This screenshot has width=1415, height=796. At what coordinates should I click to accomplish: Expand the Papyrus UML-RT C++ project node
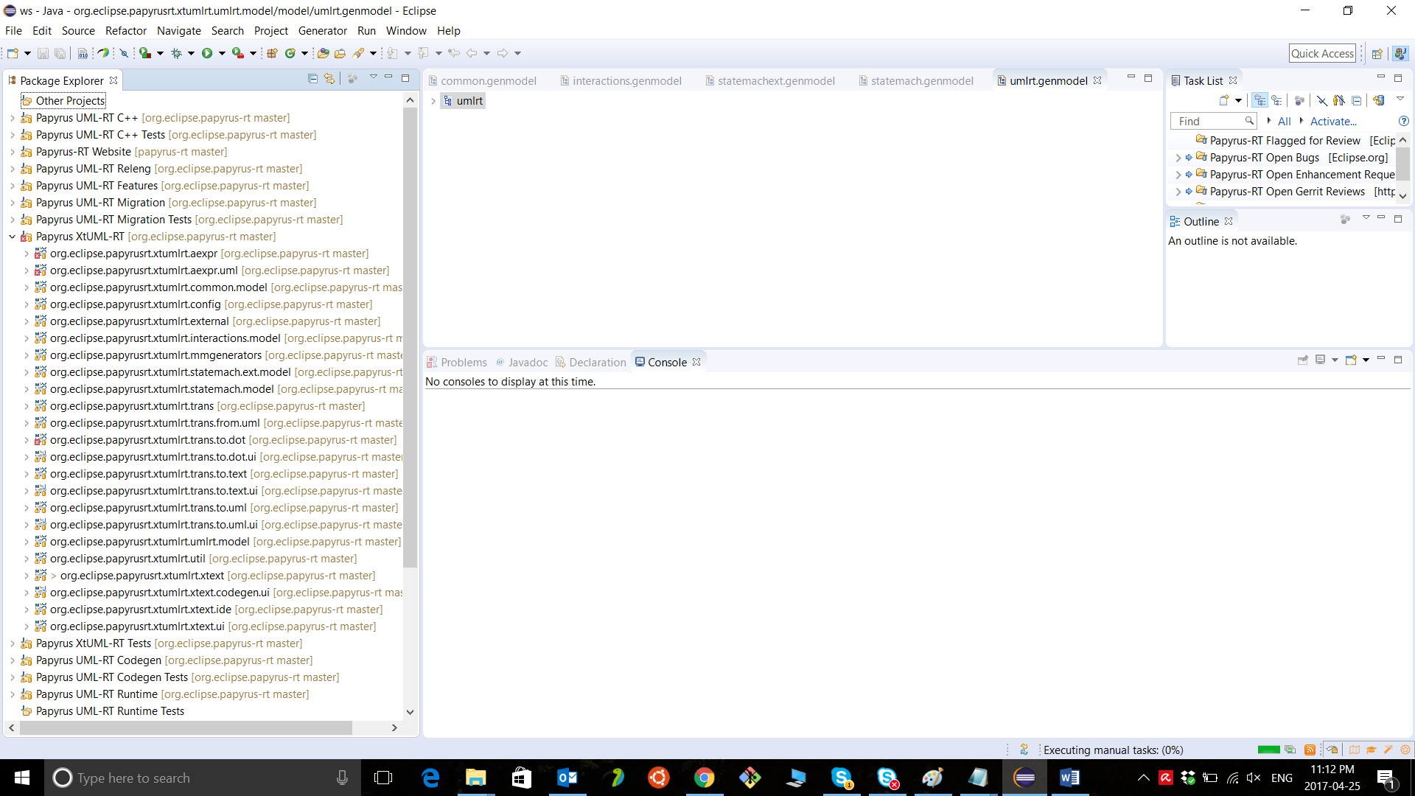tap(13, 118)
